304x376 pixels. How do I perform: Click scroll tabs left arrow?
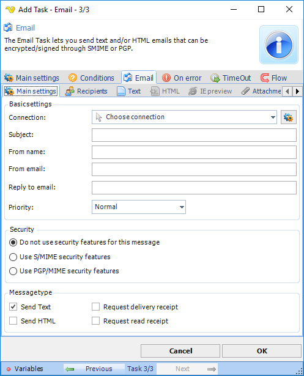[x=287, y=91]
